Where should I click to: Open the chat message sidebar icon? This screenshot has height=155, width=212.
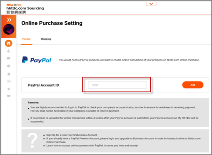(x=9, y=58)
